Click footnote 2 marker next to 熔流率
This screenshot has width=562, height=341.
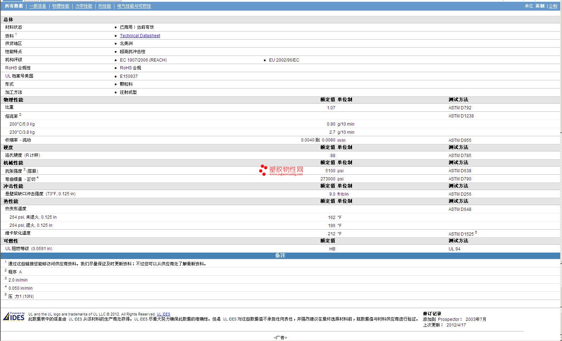point(20,115)
